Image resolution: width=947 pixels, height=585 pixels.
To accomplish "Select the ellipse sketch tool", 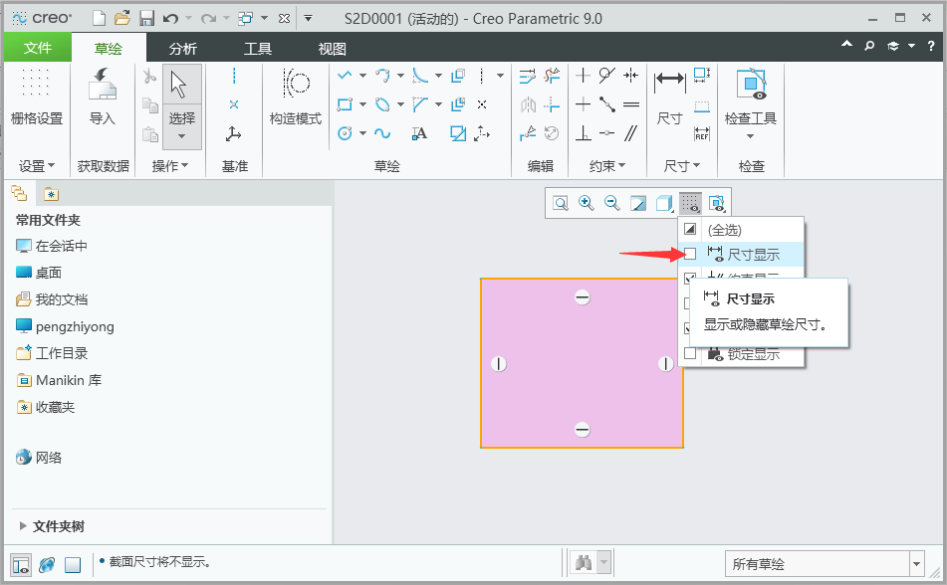I will click(x=382, y=104).
